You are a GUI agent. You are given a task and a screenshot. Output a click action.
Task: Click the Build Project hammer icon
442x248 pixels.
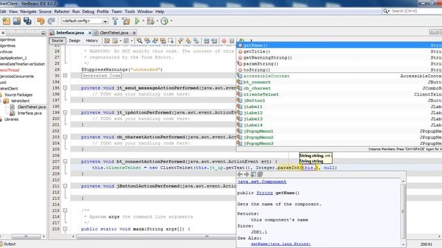[115, 21]
